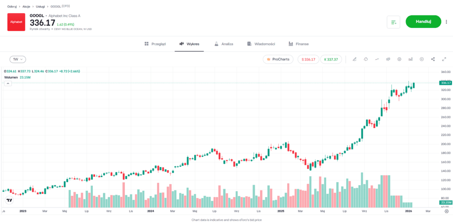
Task: Click the green Handluj button
Action: pyautogui.click(x=423, y=22)
